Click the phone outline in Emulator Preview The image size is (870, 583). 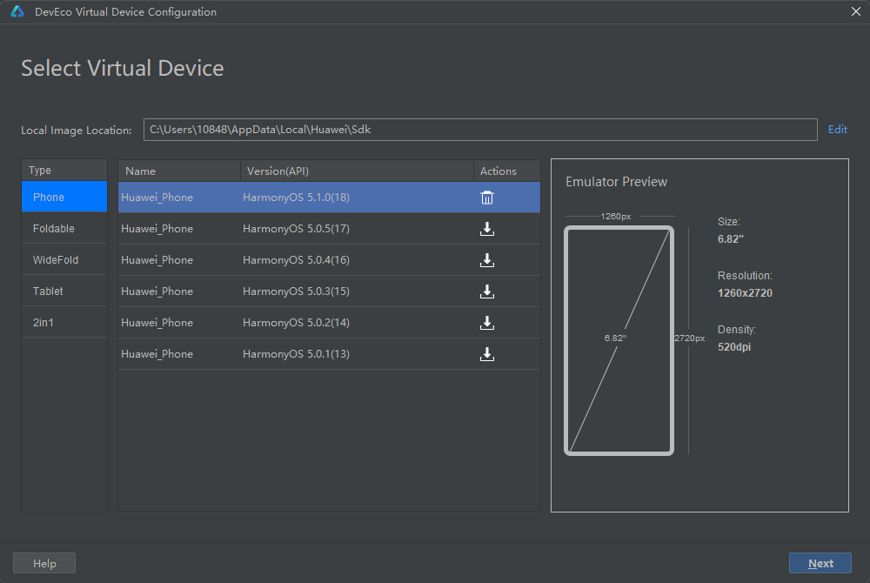click(x=619, y=340)
